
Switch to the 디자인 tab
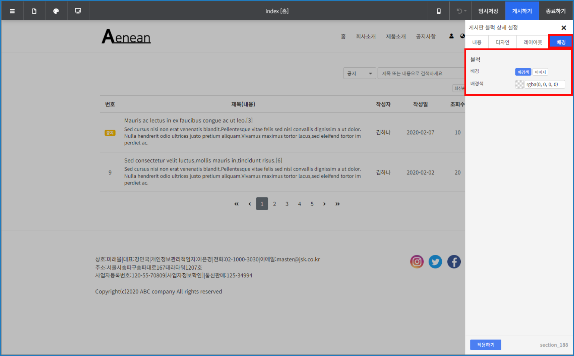[x=502, y=42]
